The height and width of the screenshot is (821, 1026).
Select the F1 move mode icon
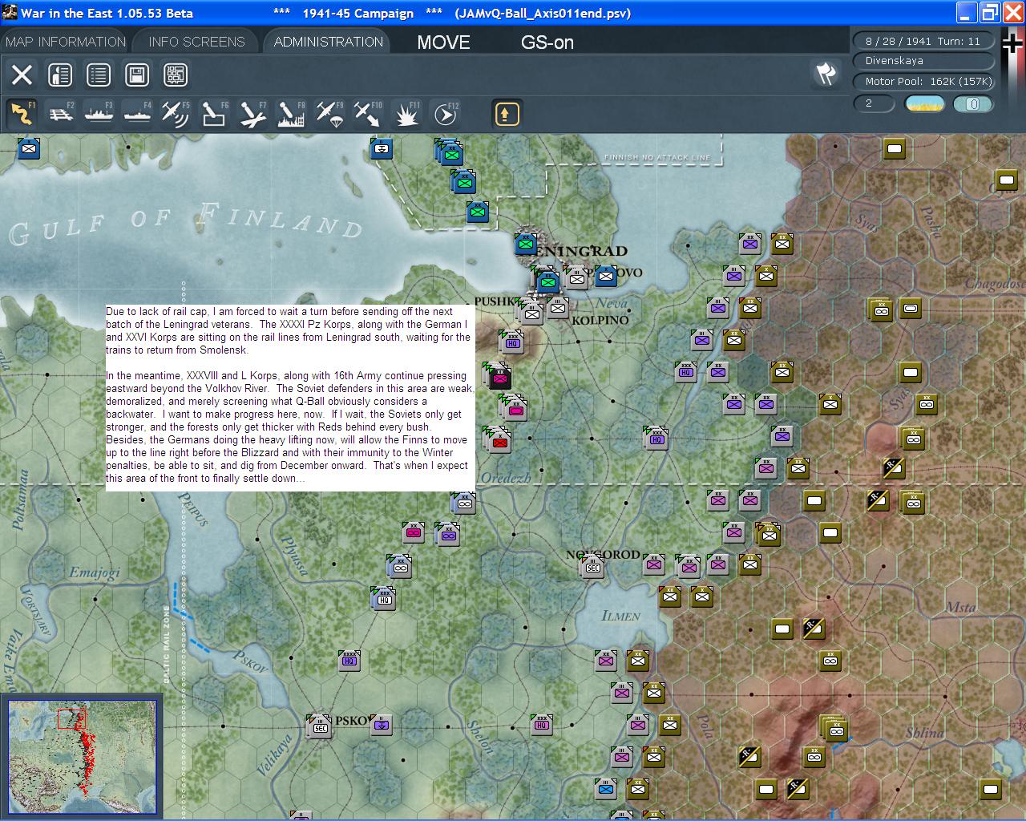(x=22, y=114)
